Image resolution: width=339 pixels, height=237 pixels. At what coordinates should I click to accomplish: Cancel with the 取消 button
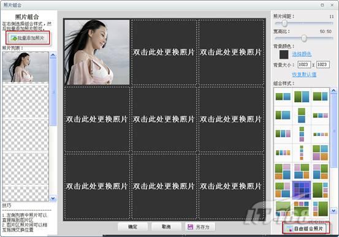tap(166, 227)
